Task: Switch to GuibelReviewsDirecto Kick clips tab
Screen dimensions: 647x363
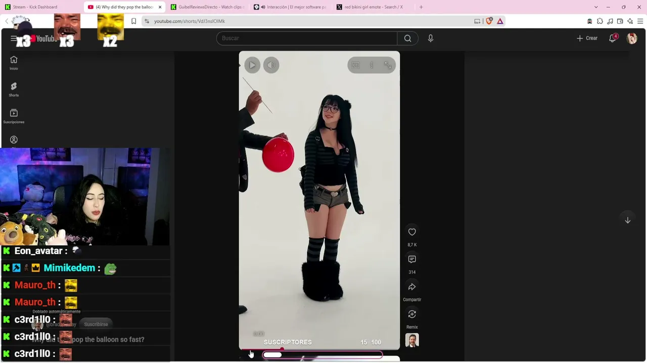Action: tap(207, 7)
